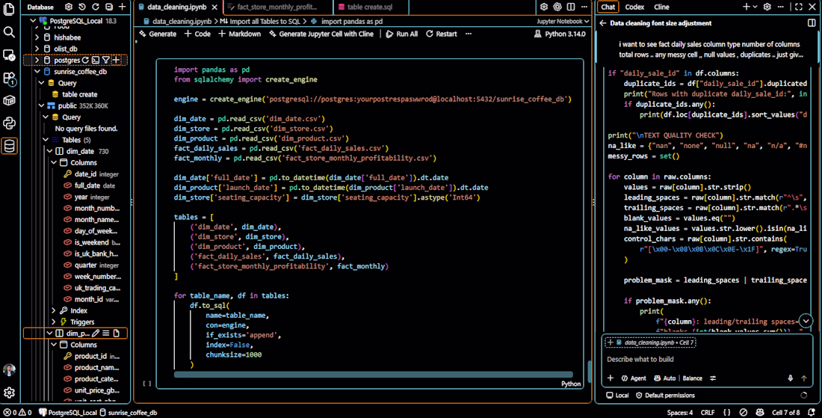This screenshot has width=822, height=418.
Task: Click the notifications bell in status bar
Action: pyautogui.click(x=812, y=413)
